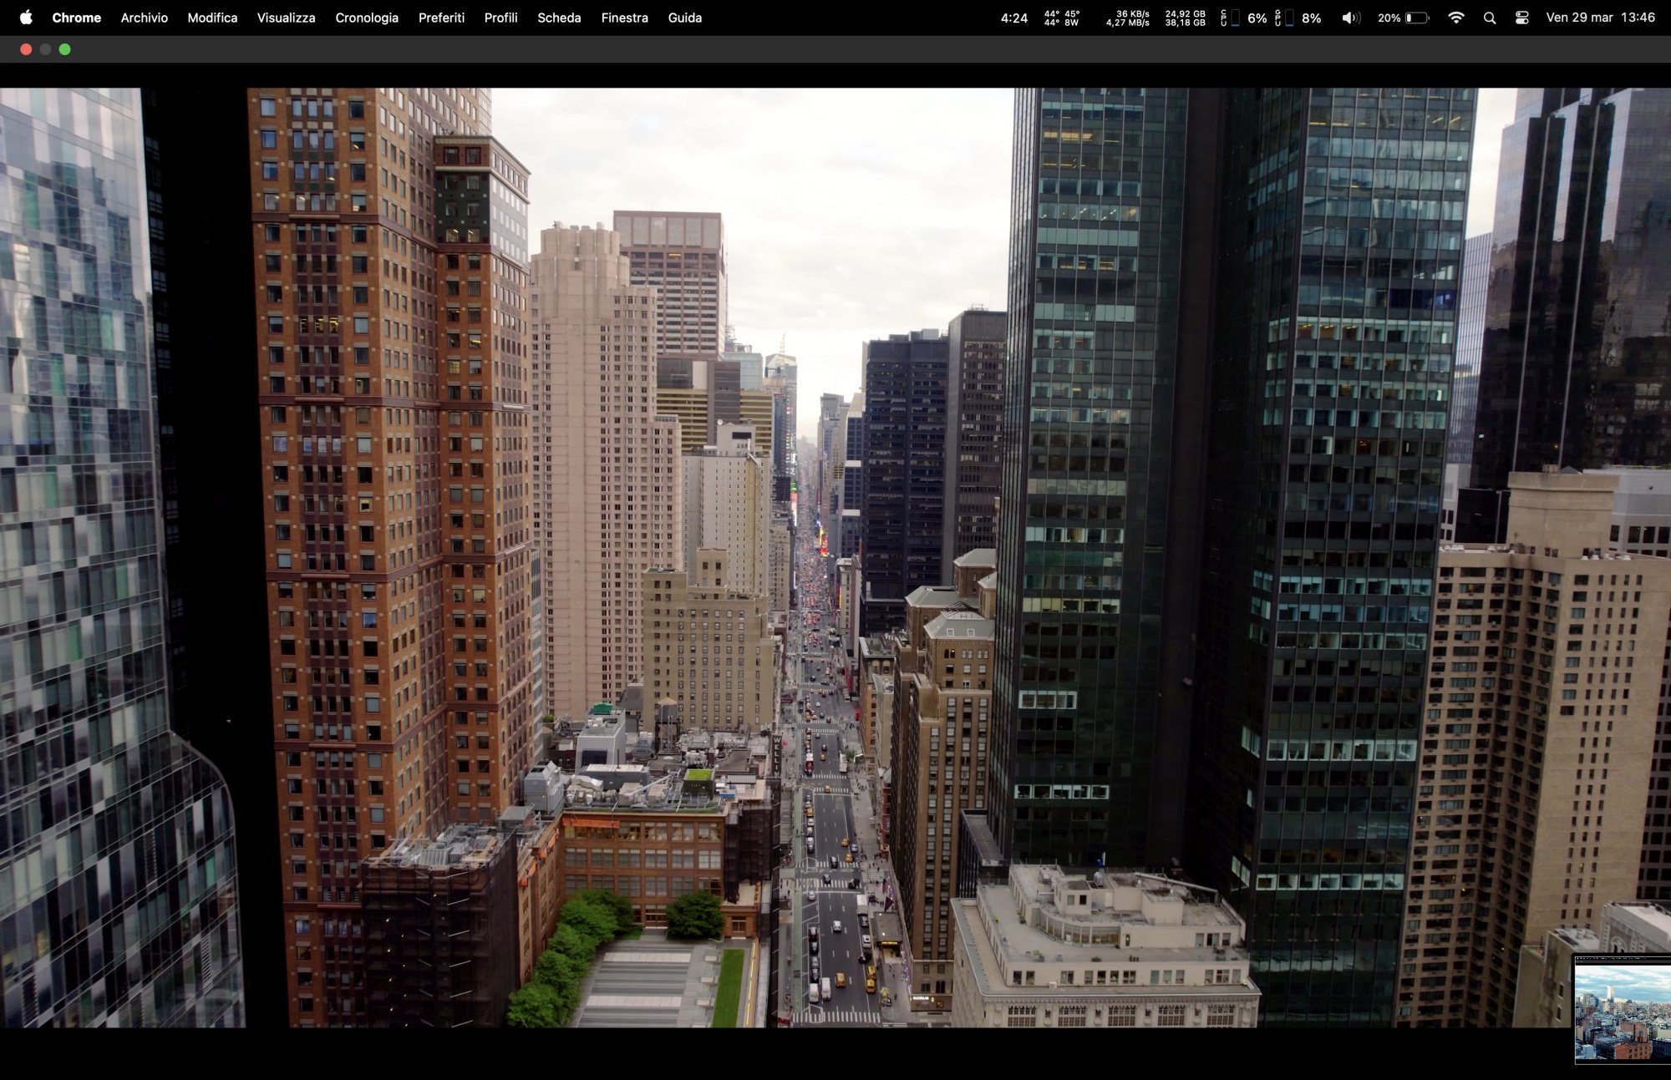Open the Chrome application menu
The width and height of the screenshot is (1671, 1080).
(76, 18)
